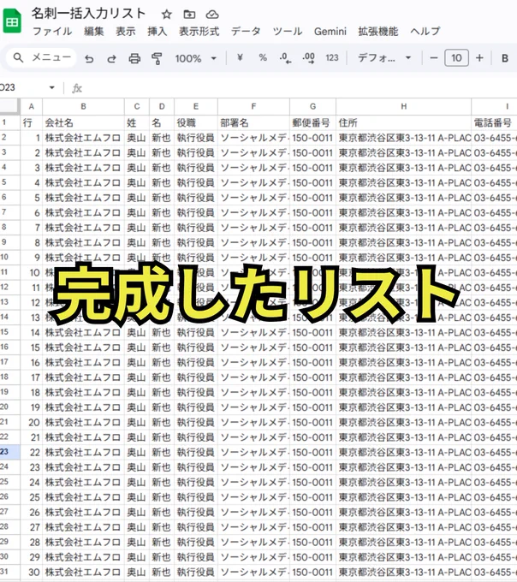Click the メニュー search box
This screenshot has width=517, height=582.
coord(42,57)
